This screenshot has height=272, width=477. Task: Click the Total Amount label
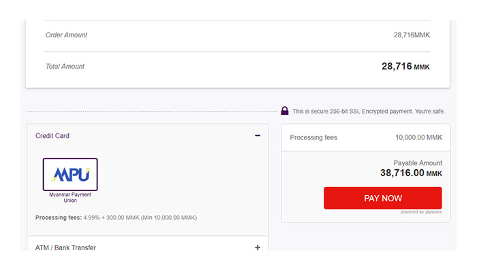(65, 66)
